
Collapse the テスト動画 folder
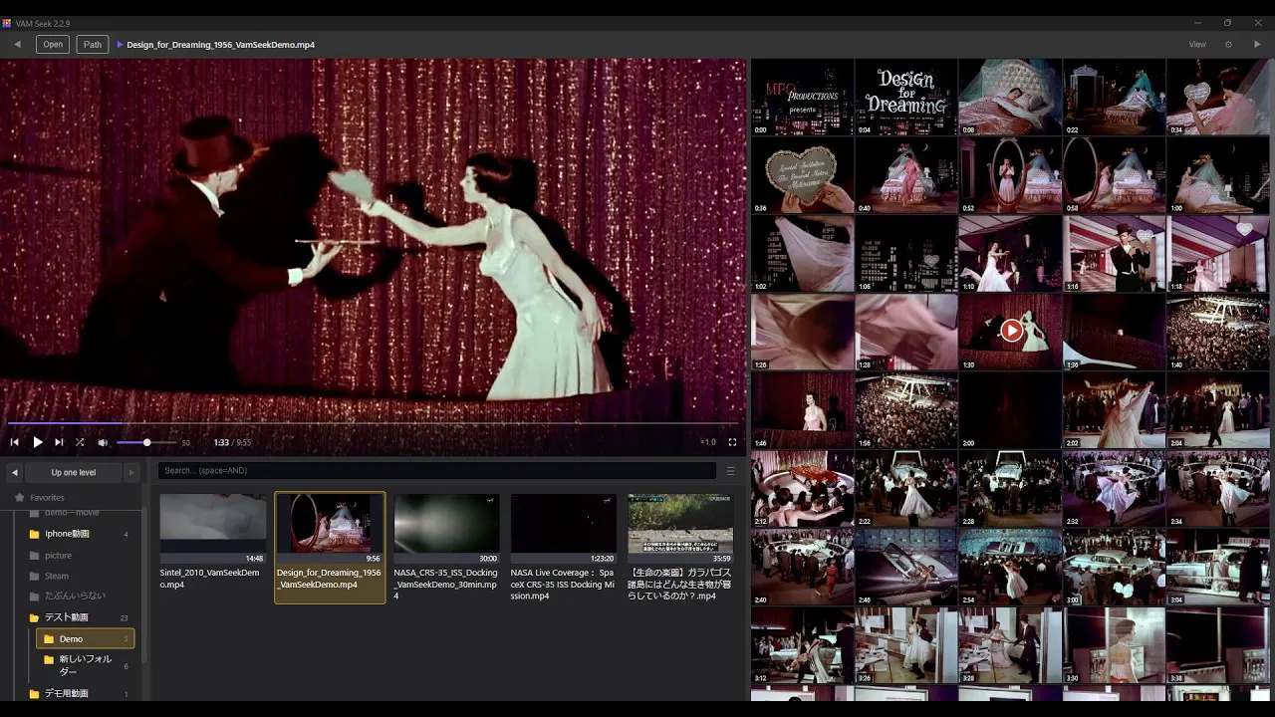pos(80,617)
